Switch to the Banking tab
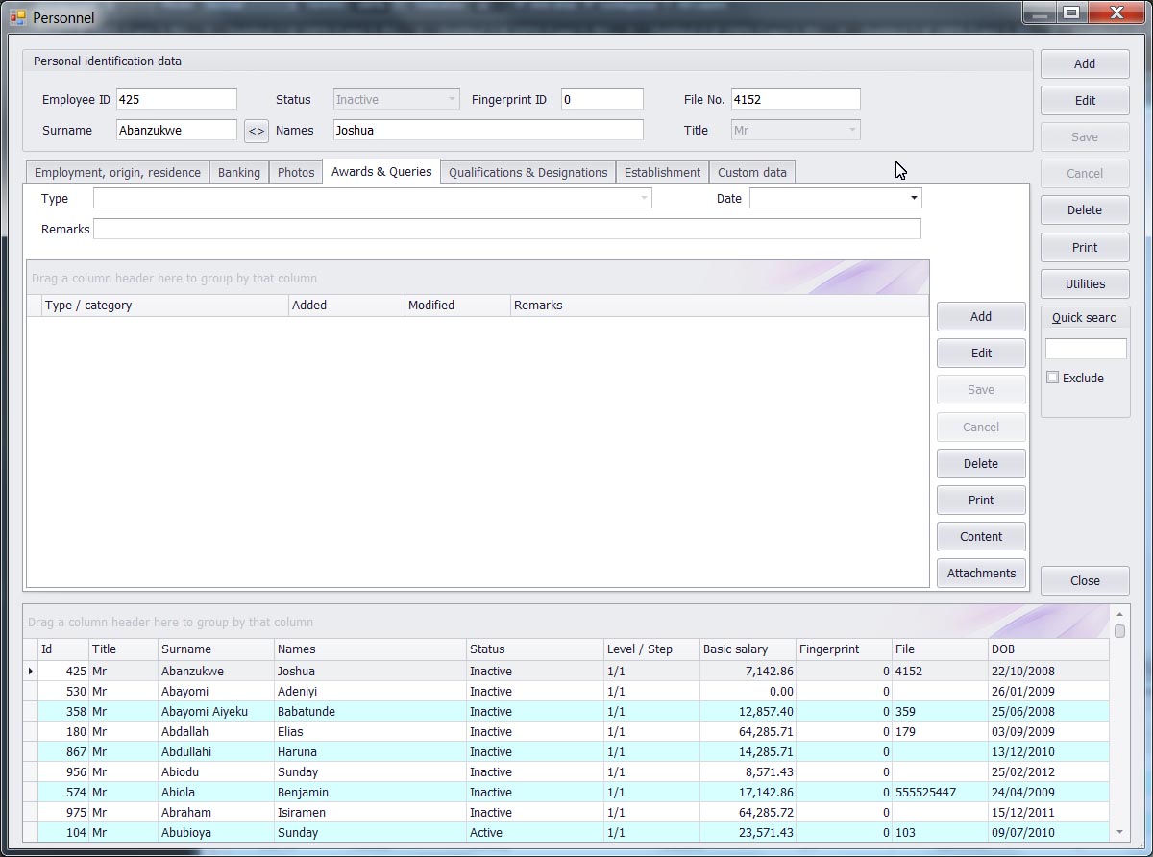This screenshot has width=1153, height=857. [238, 172]
